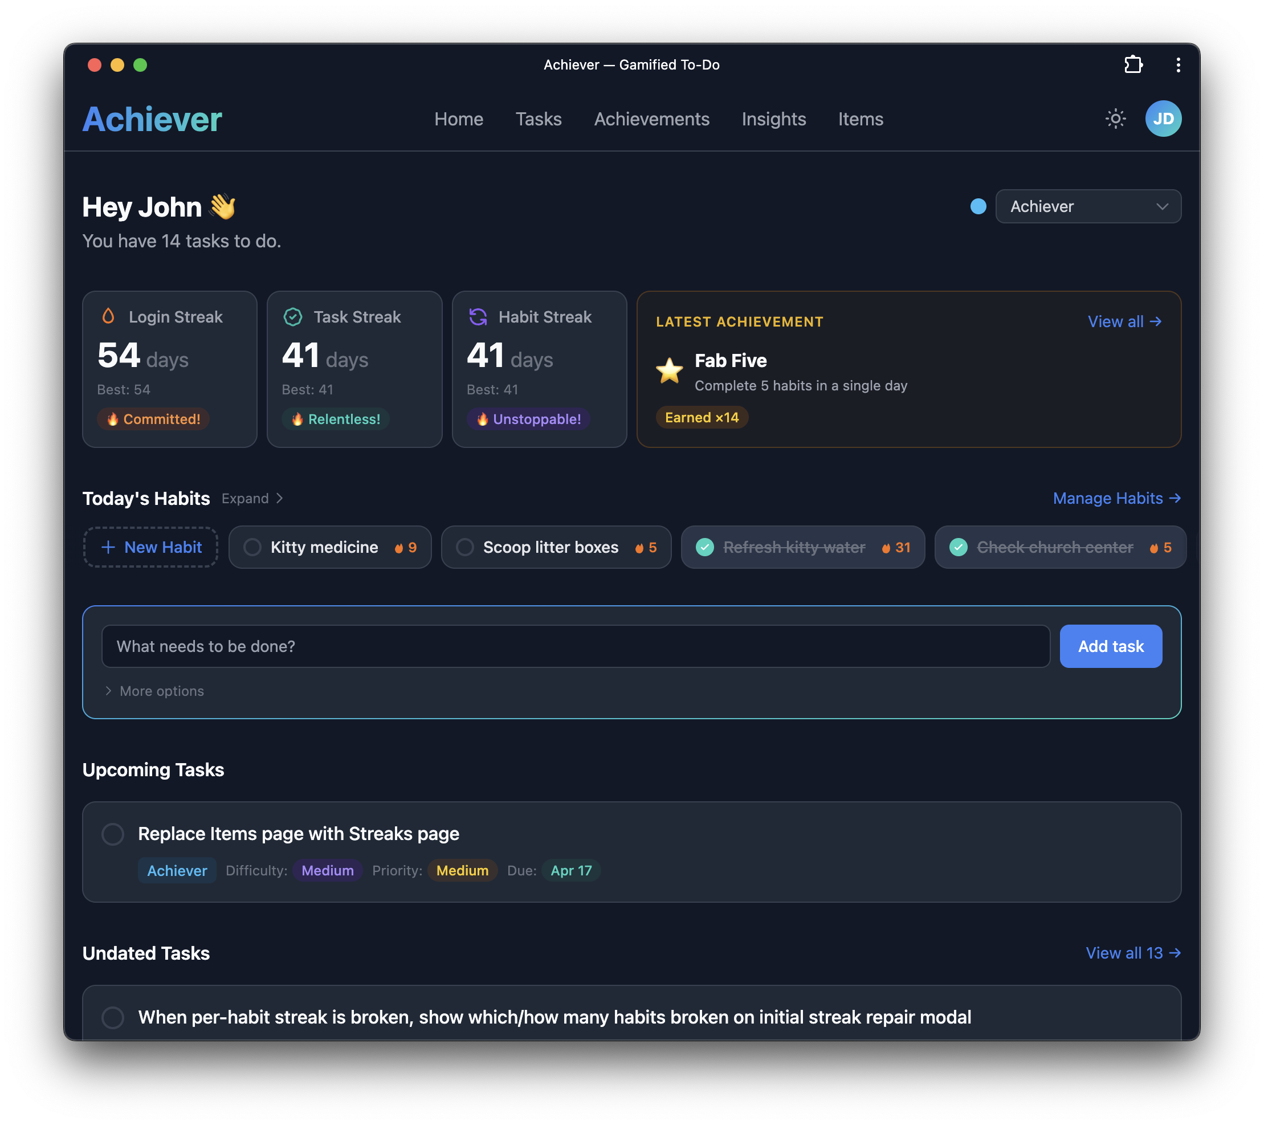
Task: Click the Add task button
Action: coord(1111,646)
